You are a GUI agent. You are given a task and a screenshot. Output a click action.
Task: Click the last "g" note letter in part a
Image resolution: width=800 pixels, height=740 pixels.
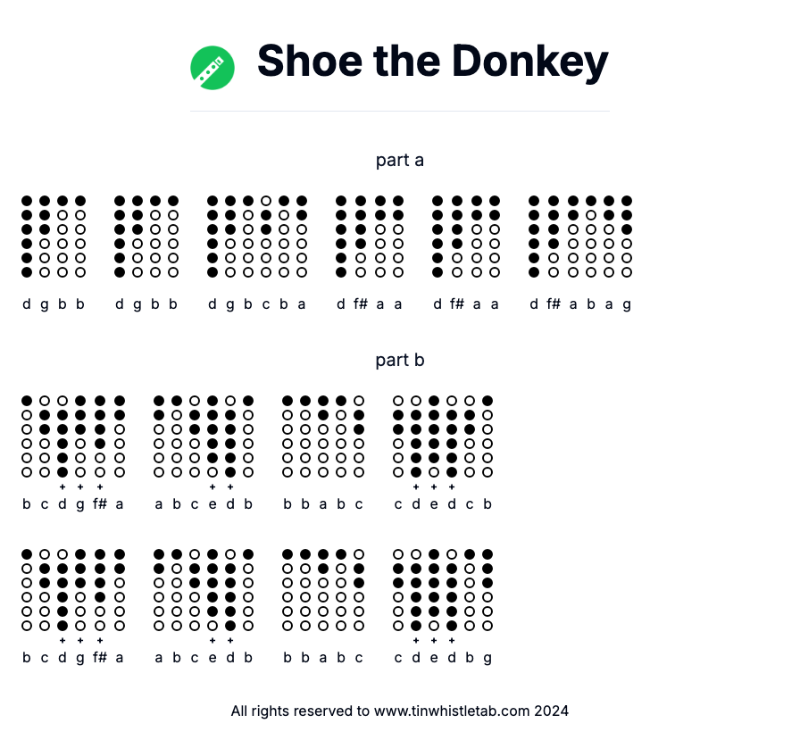click(627, 304)
